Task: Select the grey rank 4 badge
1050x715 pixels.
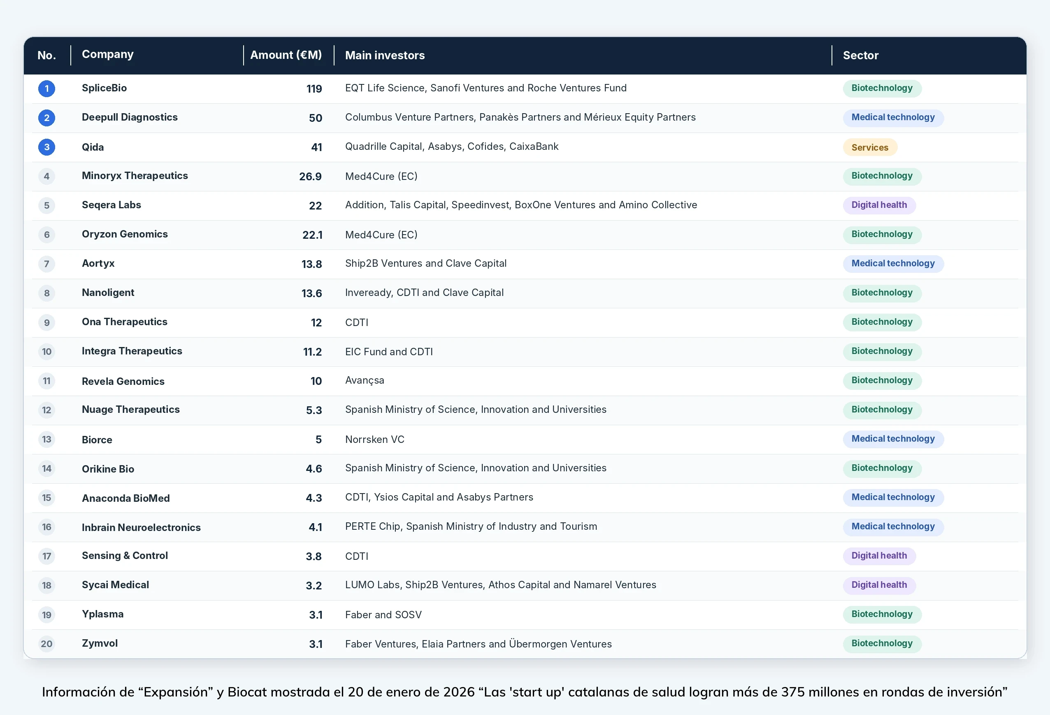Action: tap(46, 176)
